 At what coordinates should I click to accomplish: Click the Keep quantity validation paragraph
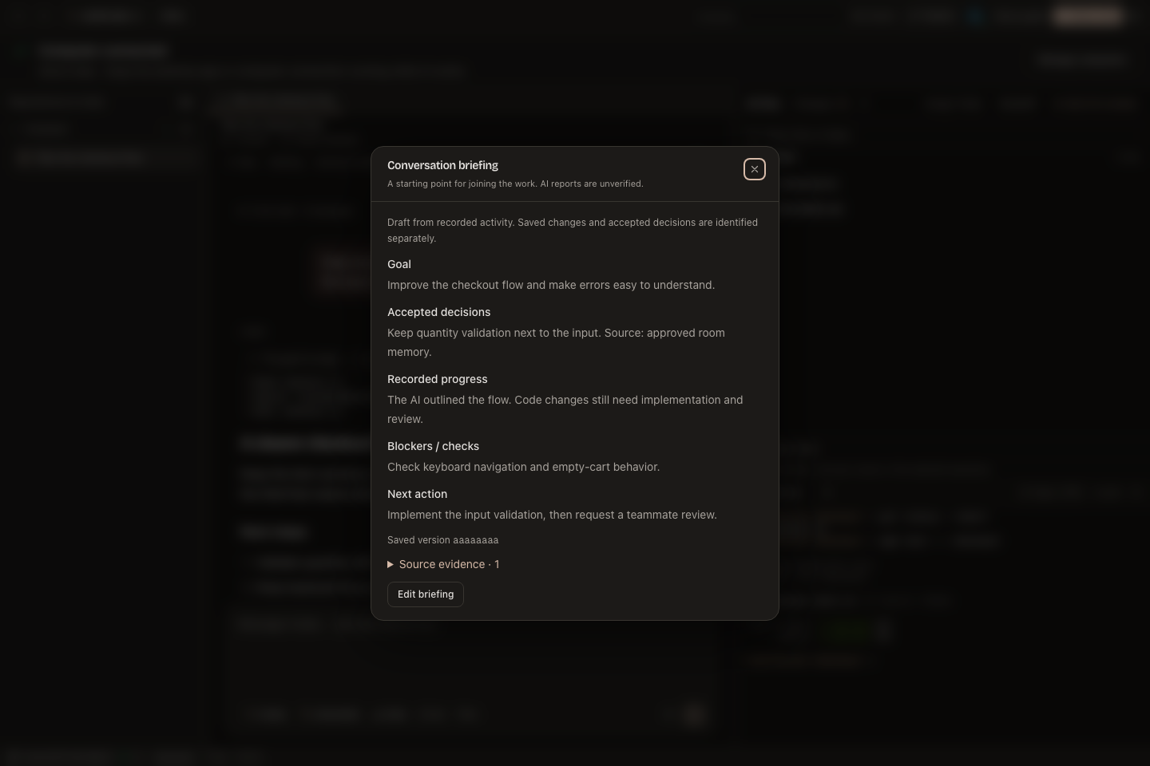pos(556,342)
